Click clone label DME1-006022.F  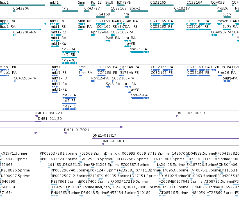49,113
